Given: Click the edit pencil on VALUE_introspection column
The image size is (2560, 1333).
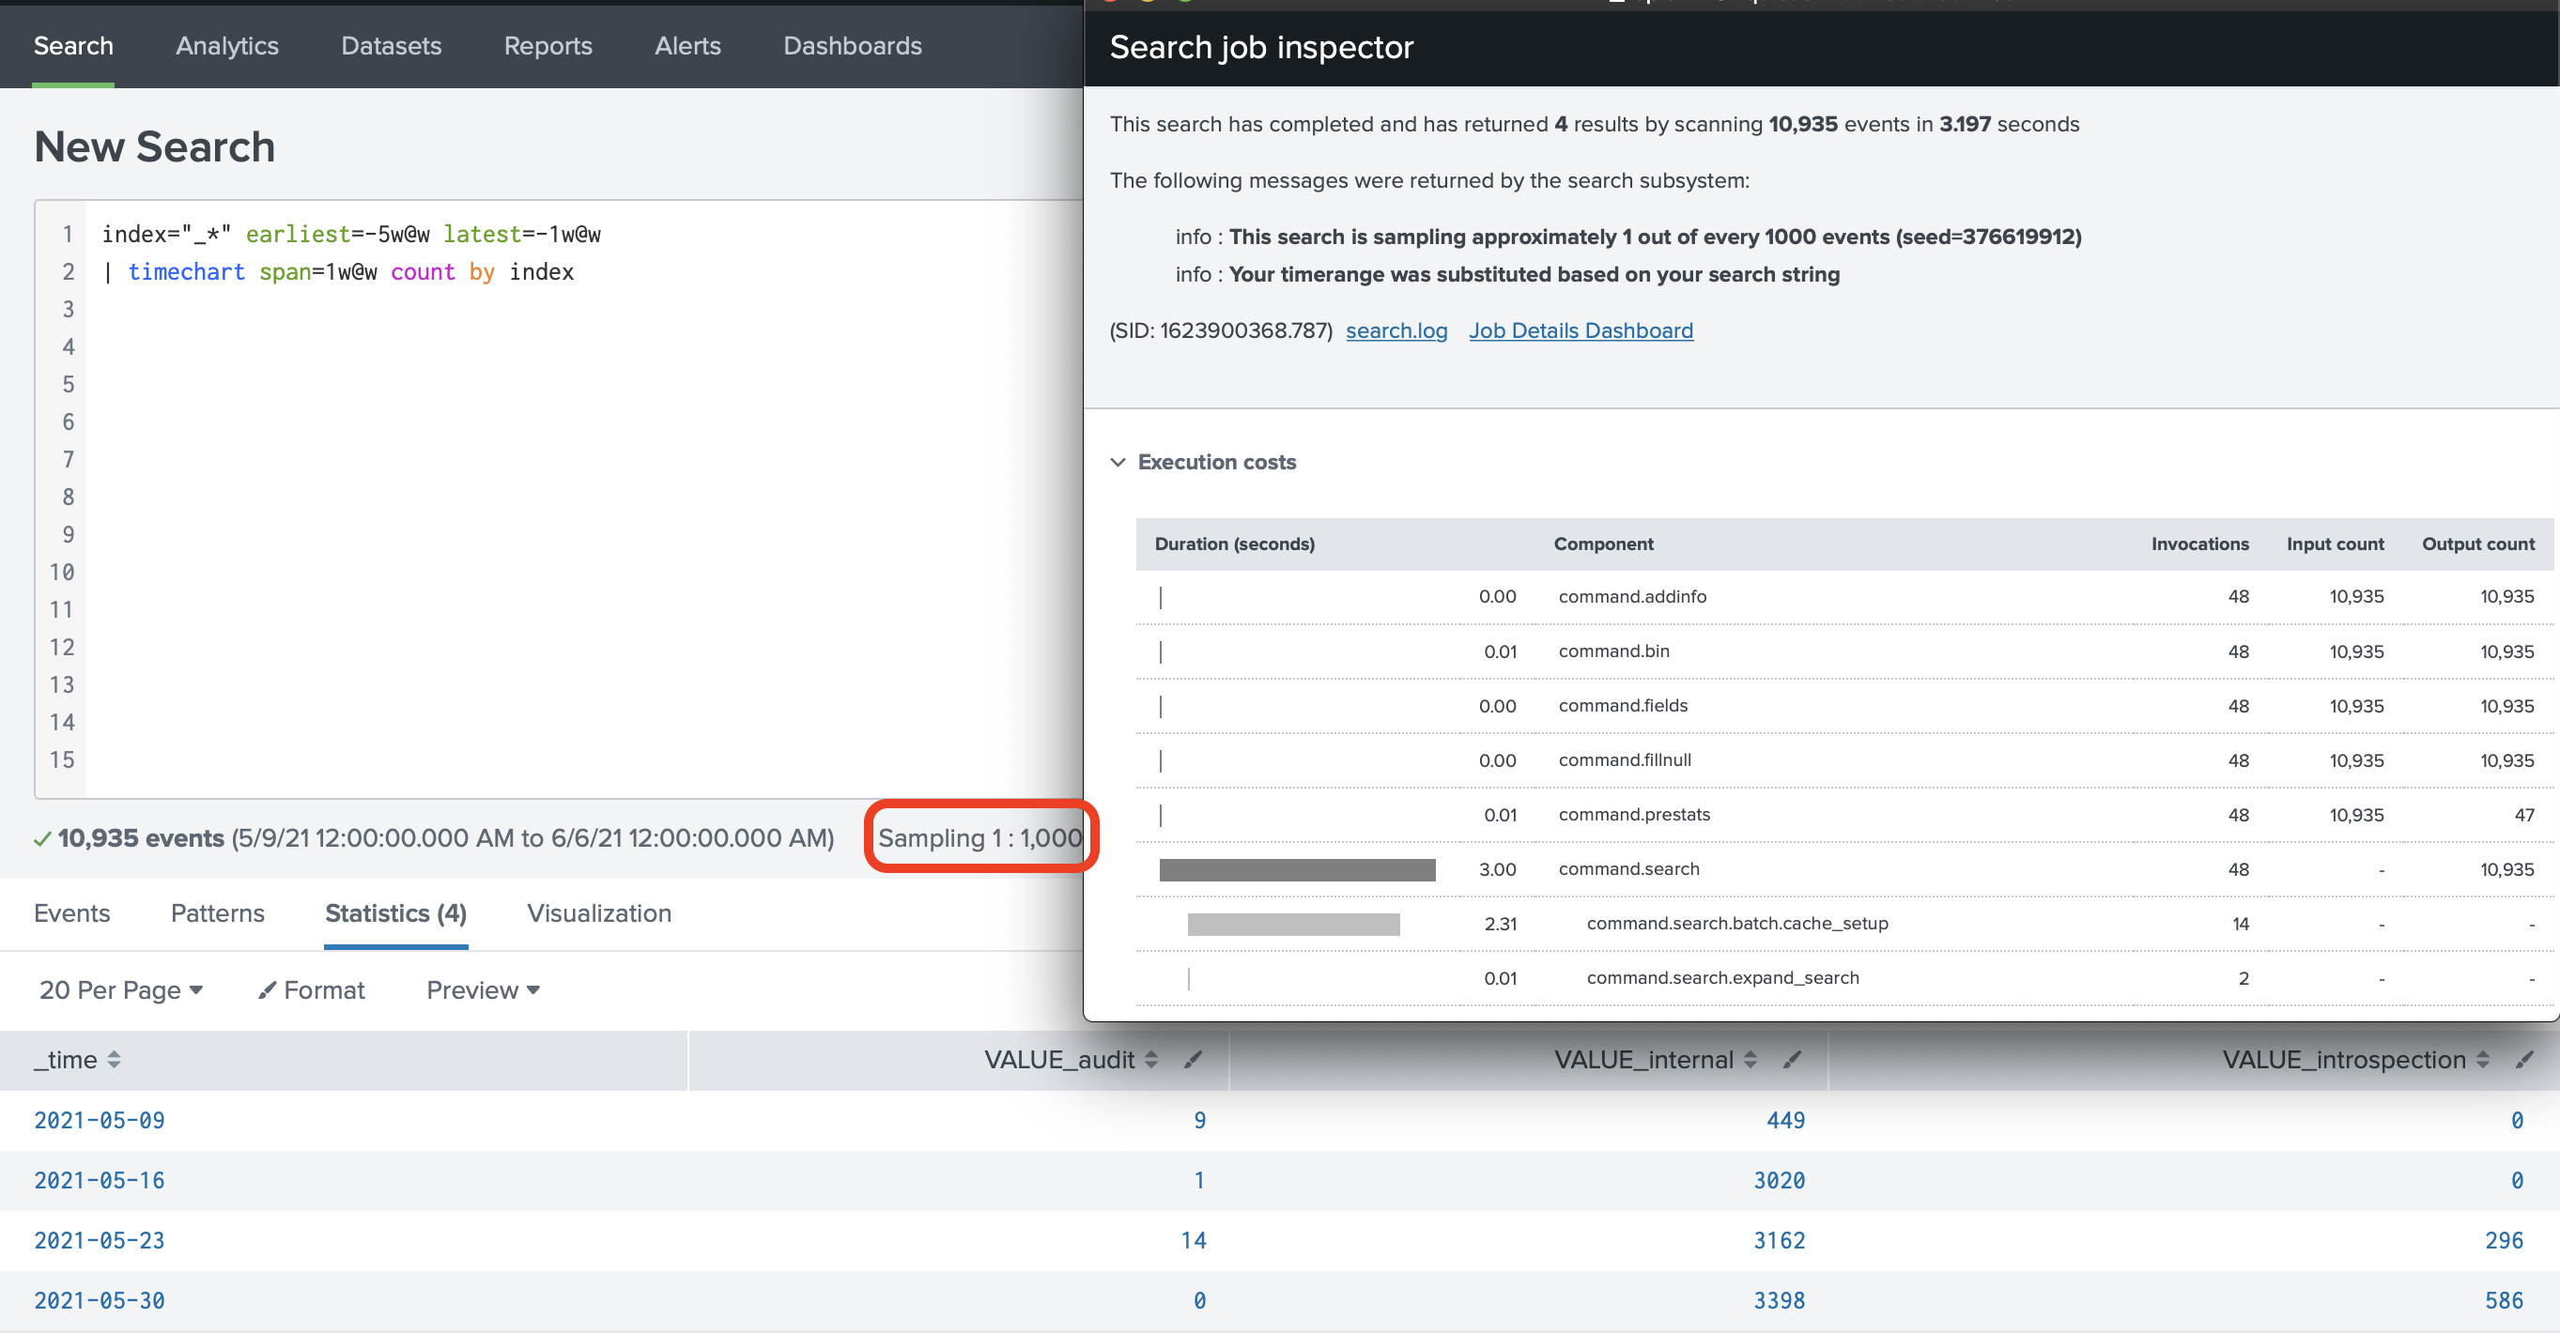Looking at the screenshot, I should (x=2525, y=1059).
